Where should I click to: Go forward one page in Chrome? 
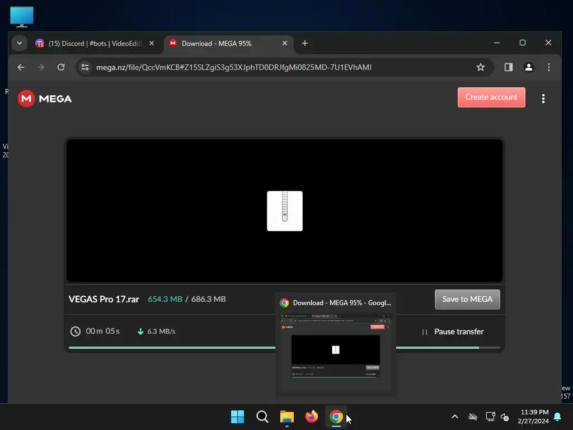click(40, 67)
